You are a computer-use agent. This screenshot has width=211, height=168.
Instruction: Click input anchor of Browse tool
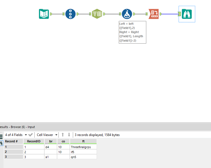(179, 14)
